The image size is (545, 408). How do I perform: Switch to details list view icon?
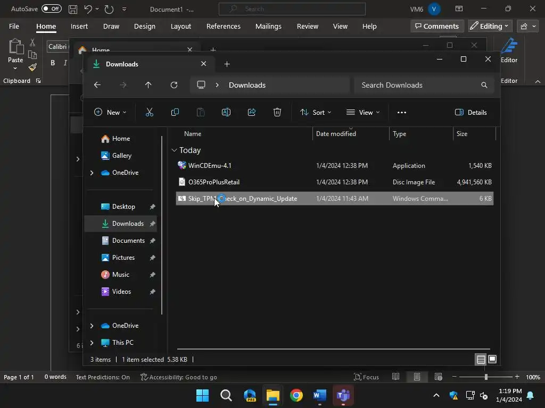[481, 360]
